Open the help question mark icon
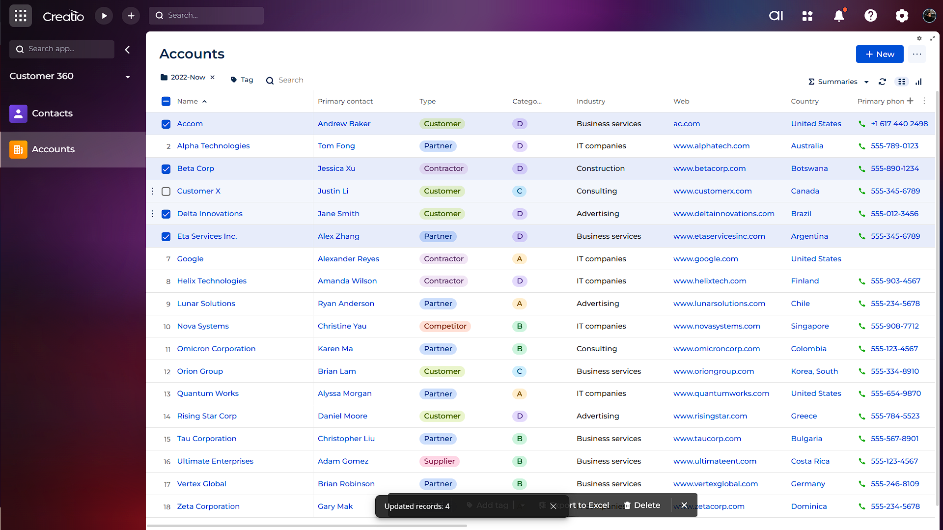Viewport: 943px width, 530px height. 870,16
